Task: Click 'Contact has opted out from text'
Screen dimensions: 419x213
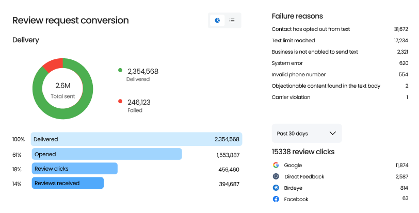Action: click(x=311, y=29)
